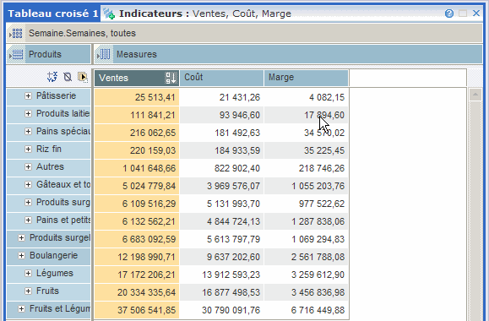Toggle sort descending icon in Ventes header
489x321 pixels.
(x=171, y=78)
